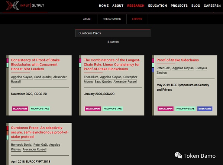Open the EDUCATION navigation item
Image resolution: width=223 pixels, height=165 pixels.
(x=158, y=6)
